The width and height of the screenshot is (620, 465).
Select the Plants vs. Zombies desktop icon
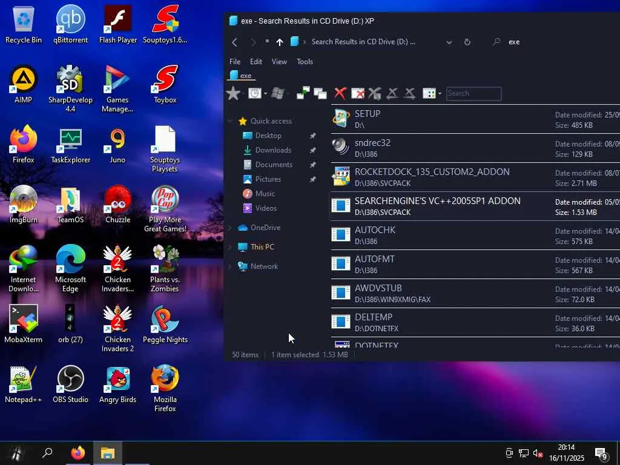[x=165, y=268]
